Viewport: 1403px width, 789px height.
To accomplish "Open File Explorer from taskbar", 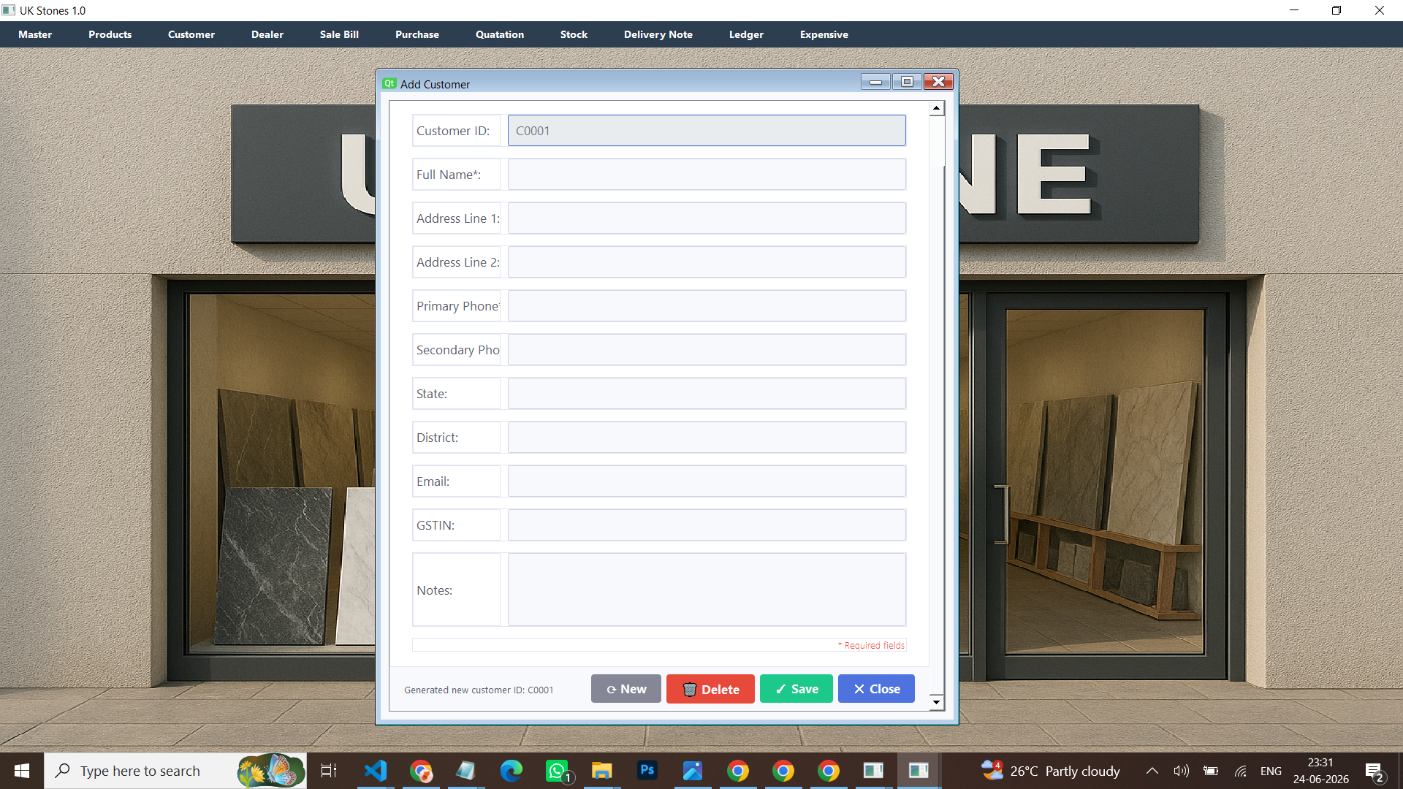I will [602, 771].
